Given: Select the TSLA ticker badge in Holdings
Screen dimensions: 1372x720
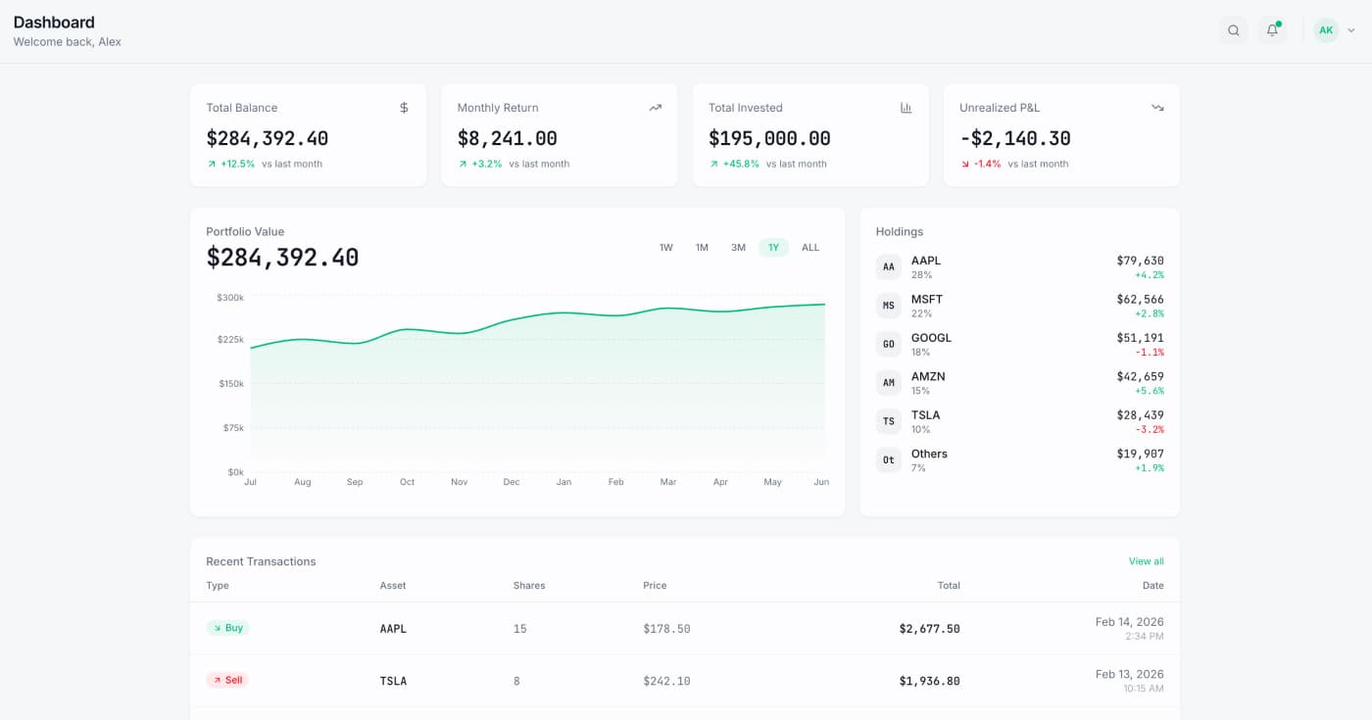Looking at the screenshot, I should pos(888,421).
